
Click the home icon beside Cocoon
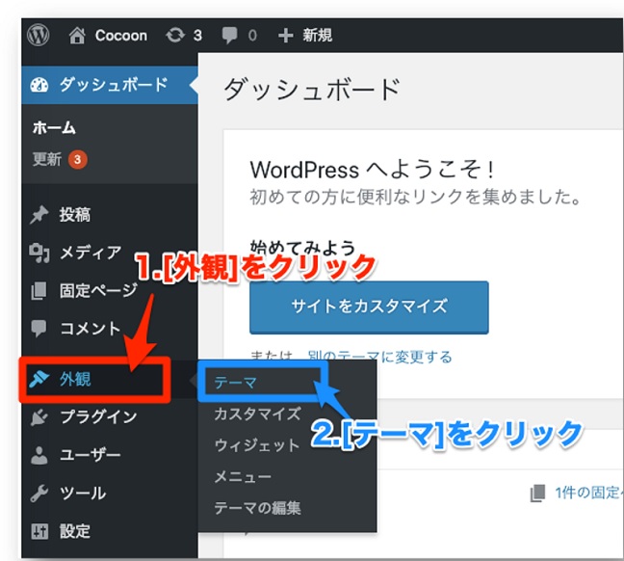pos(77,36)
